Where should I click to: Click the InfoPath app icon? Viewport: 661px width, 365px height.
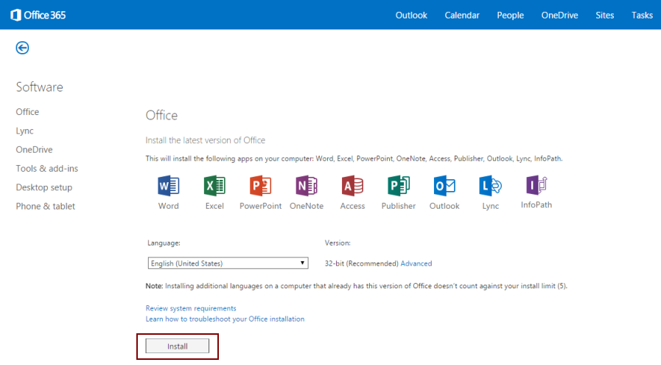(536, 185)
